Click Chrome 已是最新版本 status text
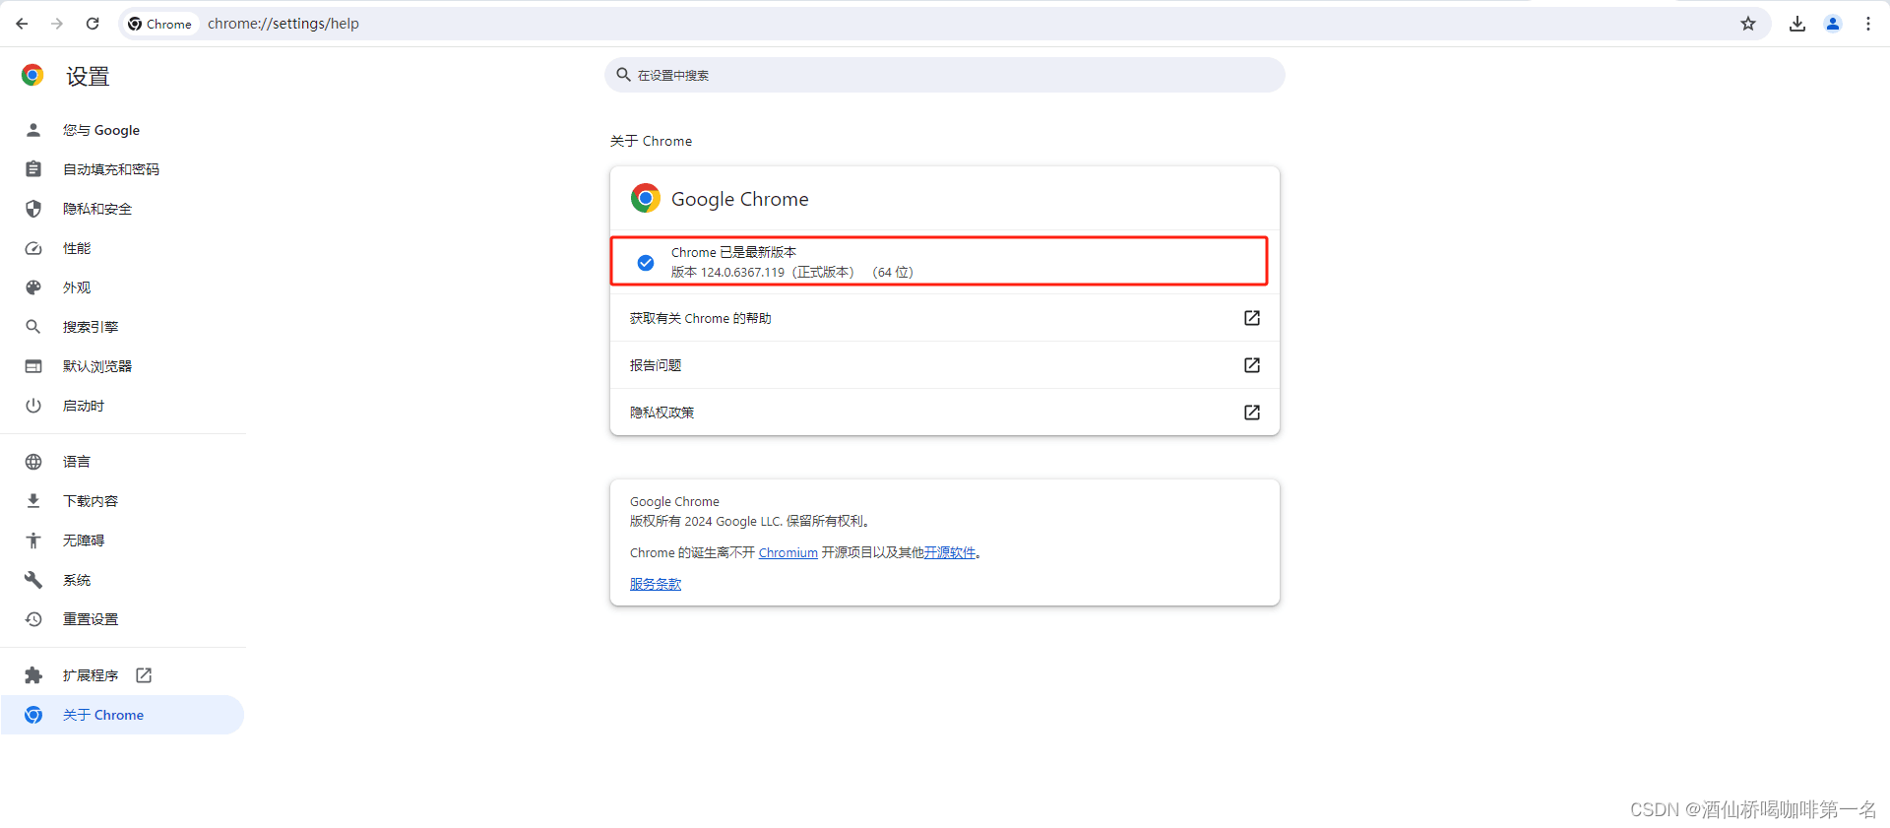 733,253
